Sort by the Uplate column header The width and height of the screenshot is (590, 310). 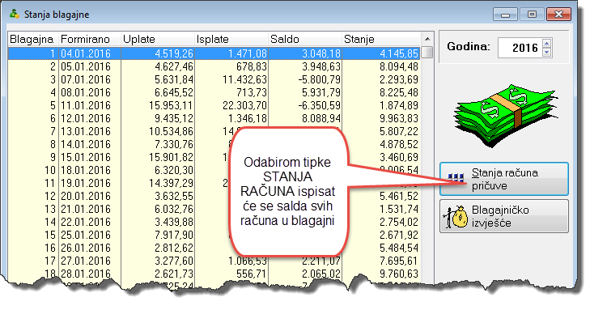[x=157, y=39]
